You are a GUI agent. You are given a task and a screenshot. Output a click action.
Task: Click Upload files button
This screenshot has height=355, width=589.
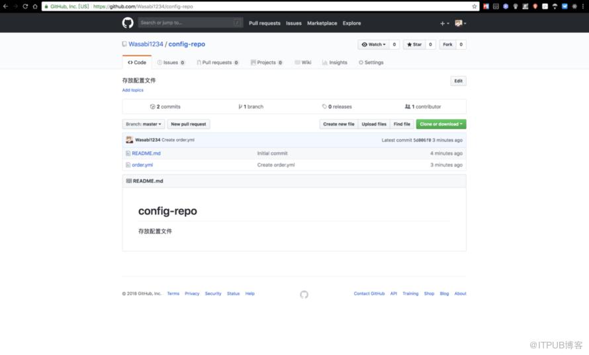(374, 124)
